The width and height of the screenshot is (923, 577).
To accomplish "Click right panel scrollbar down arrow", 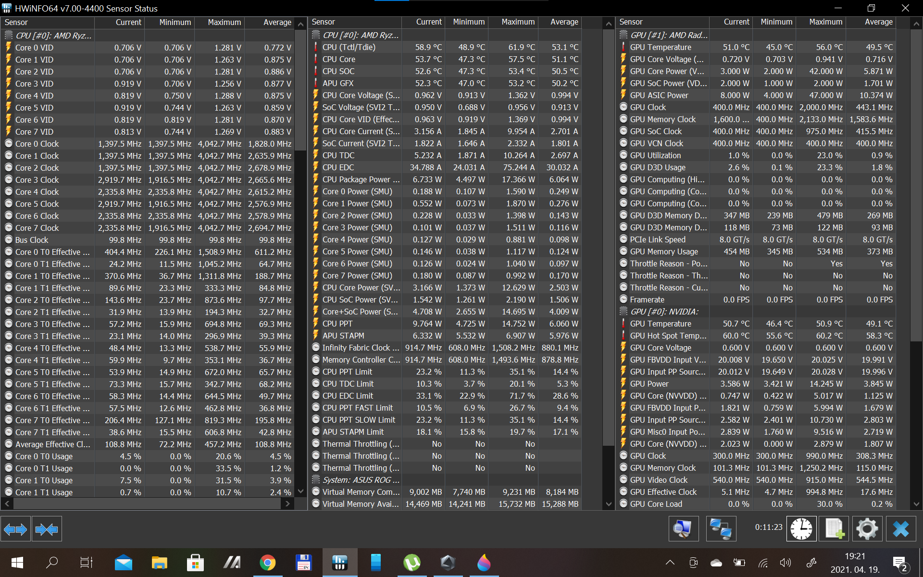I will (916, 504).
